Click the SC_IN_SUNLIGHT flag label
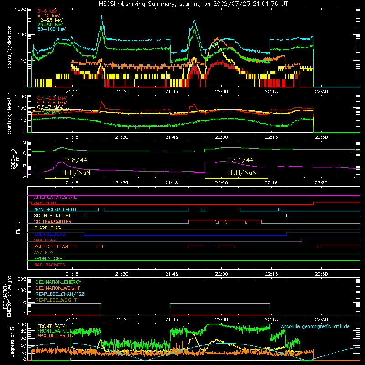Viewport: 365px width, 365px height. tap(52, 215)
